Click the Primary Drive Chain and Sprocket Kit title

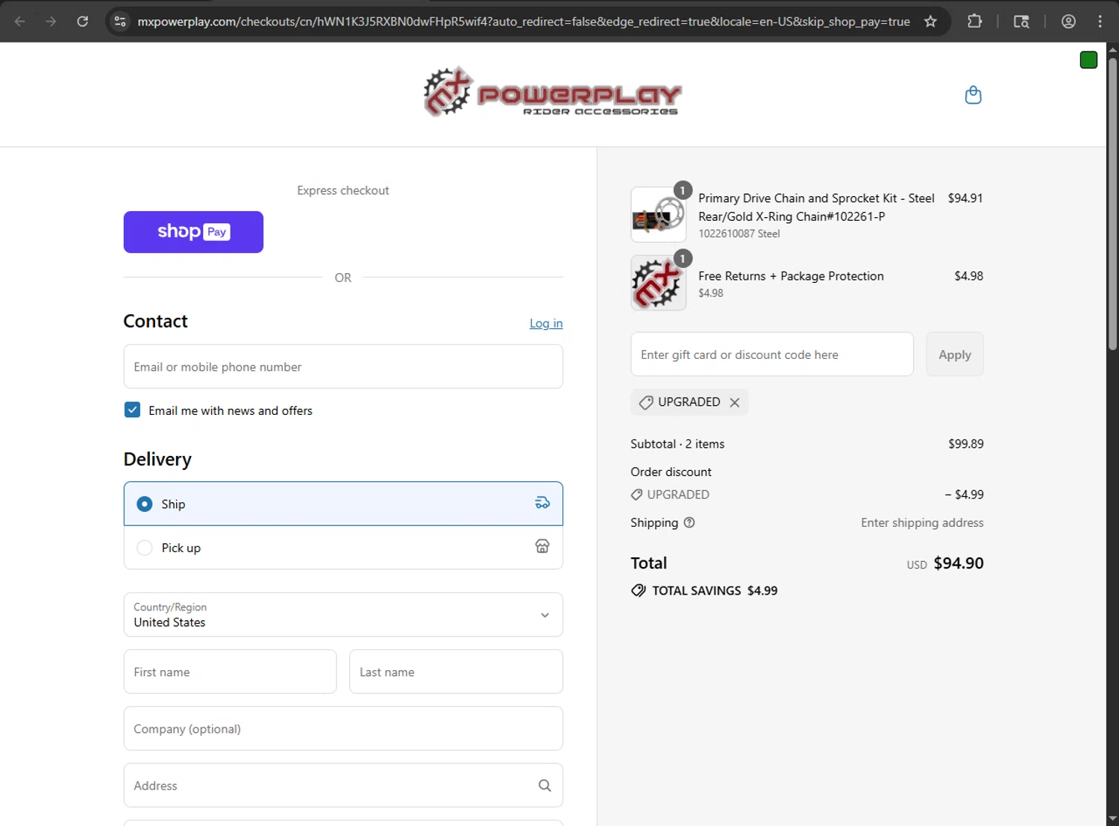pos(816,207)
